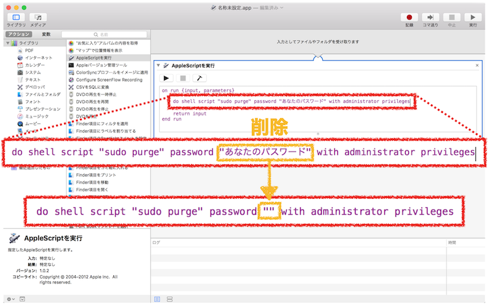The height and width of the screenshot is (306, 488).
Task: Click the 中止 stop button
Action: pos(451,18)
